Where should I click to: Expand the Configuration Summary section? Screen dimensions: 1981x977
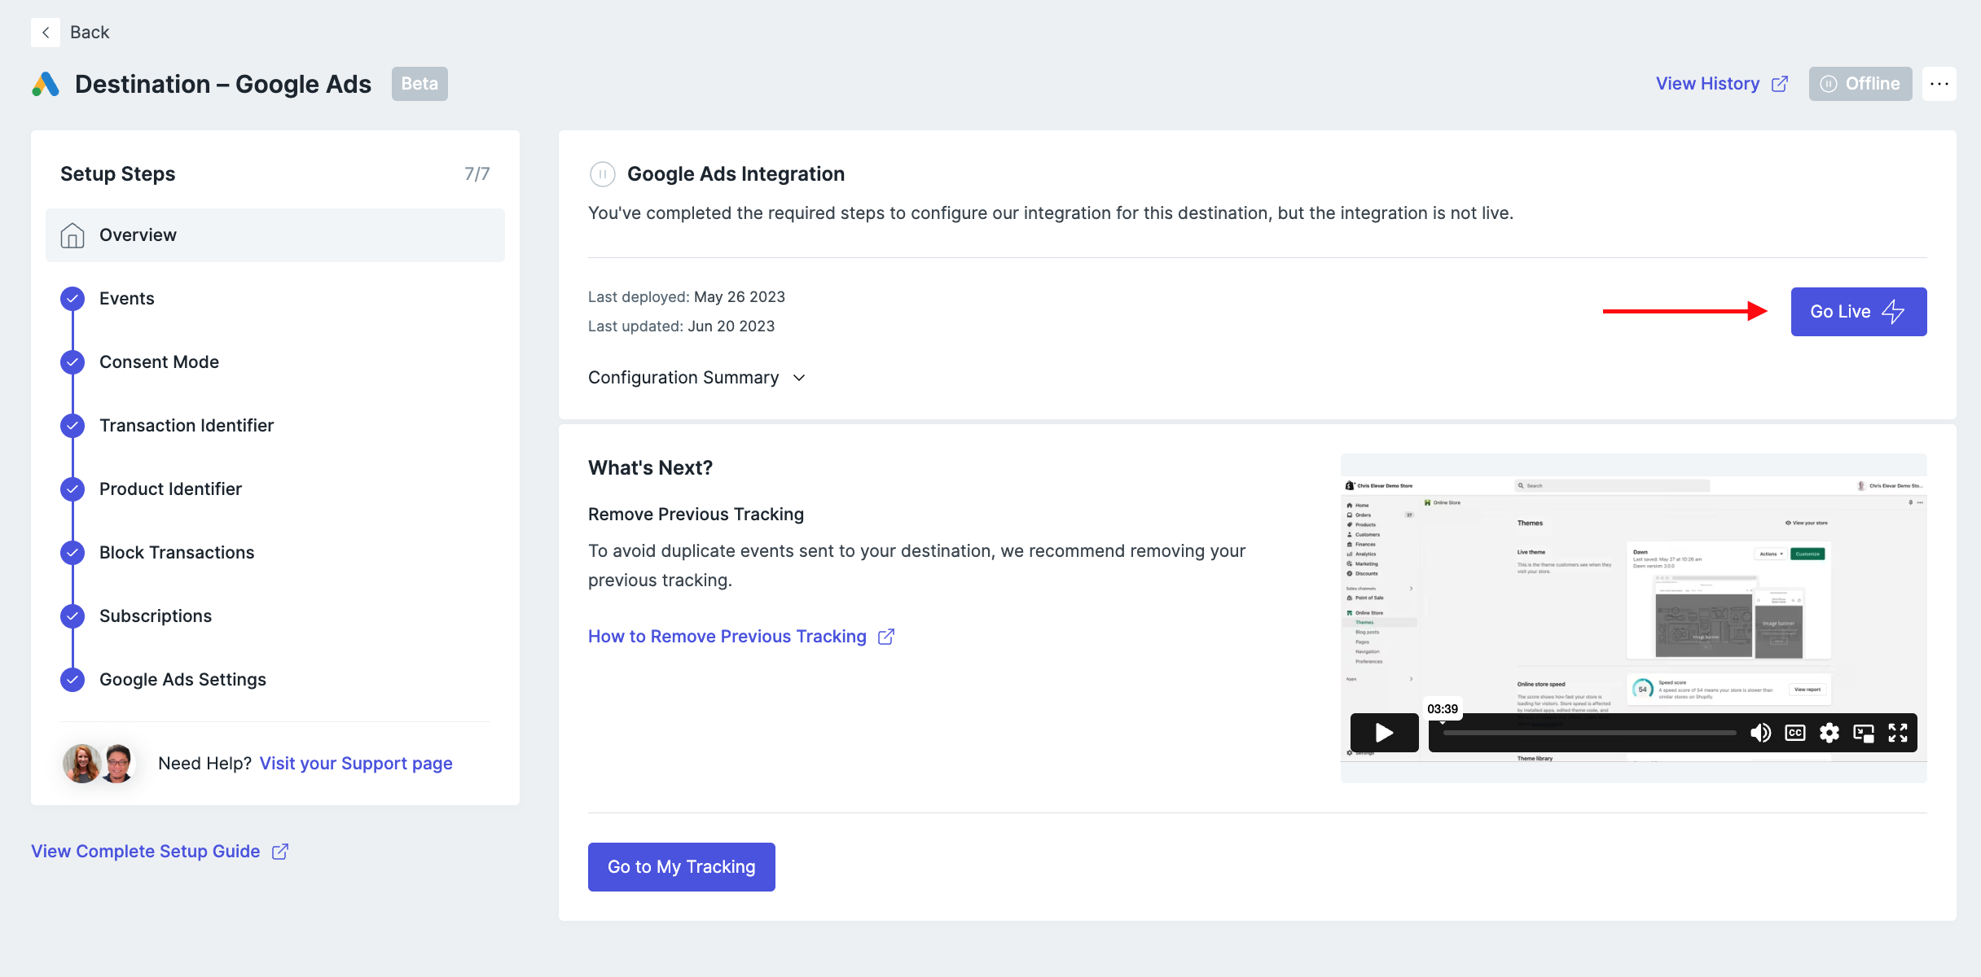684,378
